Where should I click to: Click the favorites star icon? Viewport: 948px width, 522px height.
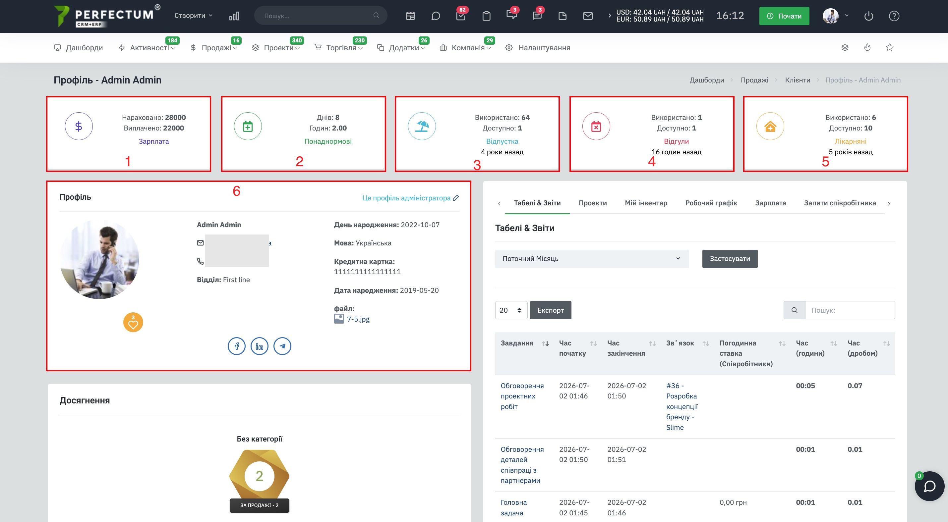pos(889,47)
